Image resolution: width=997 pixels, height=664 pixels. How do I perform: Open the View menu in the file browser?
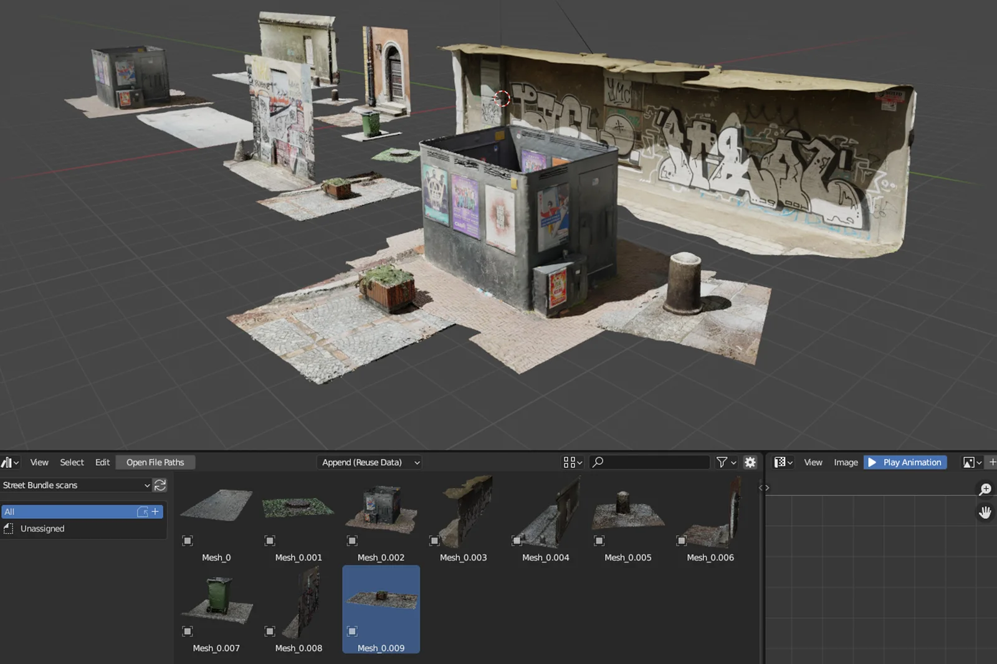(39, 462)
